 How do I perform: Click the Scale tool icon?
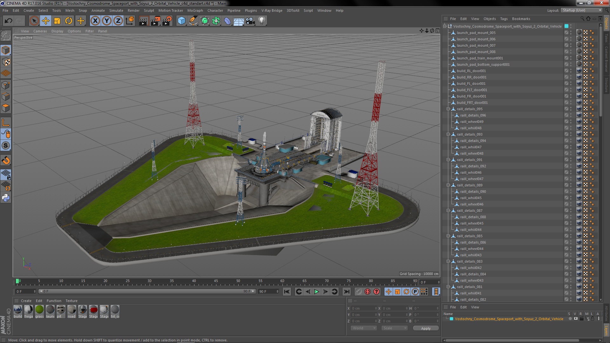(x=57, y=21)
